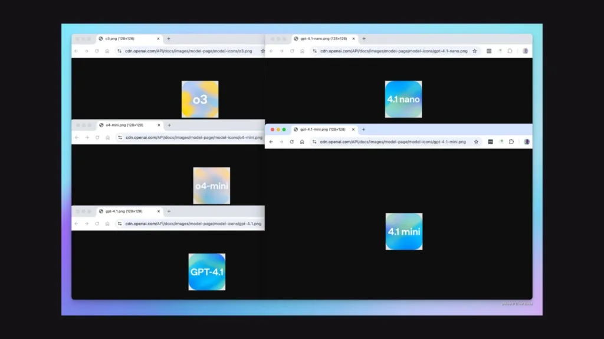Go back in o4-mini window

(x=77, y=138)
